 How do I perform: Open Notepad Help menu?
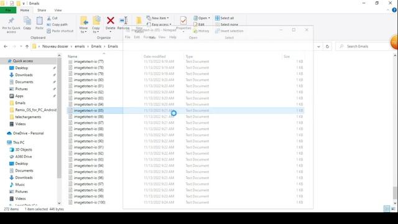[x=173, y=37]
